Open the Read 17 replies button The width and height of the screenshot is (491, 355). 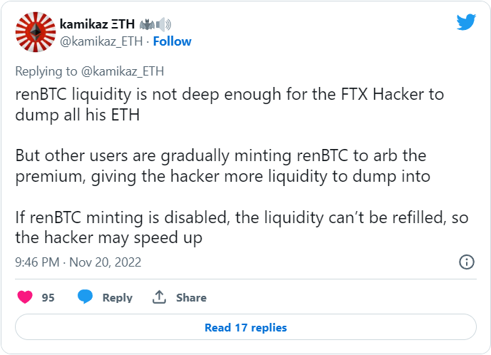[246, 327]
